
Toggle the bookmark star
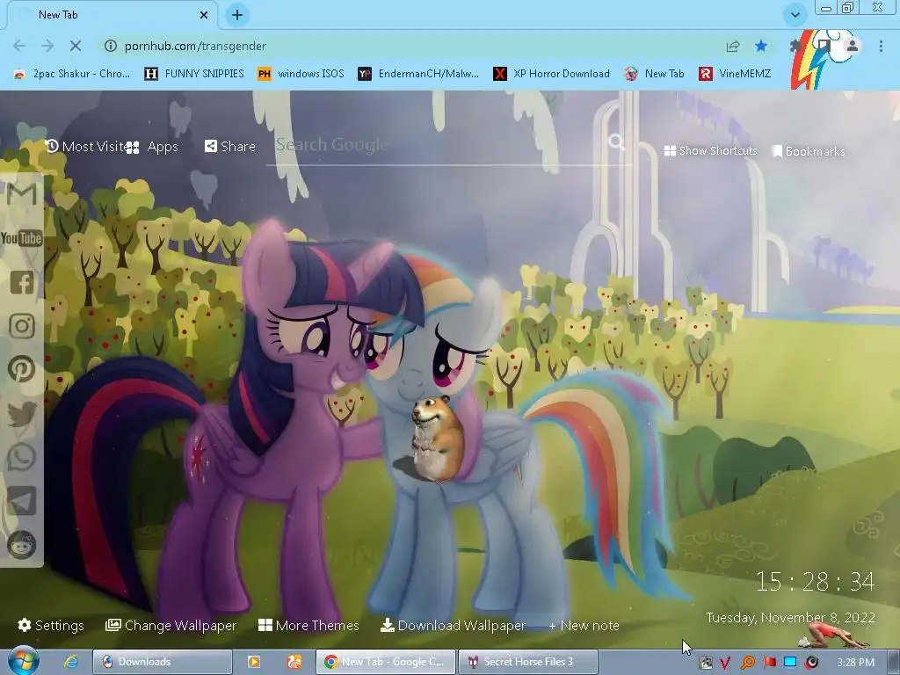point(761,46)
